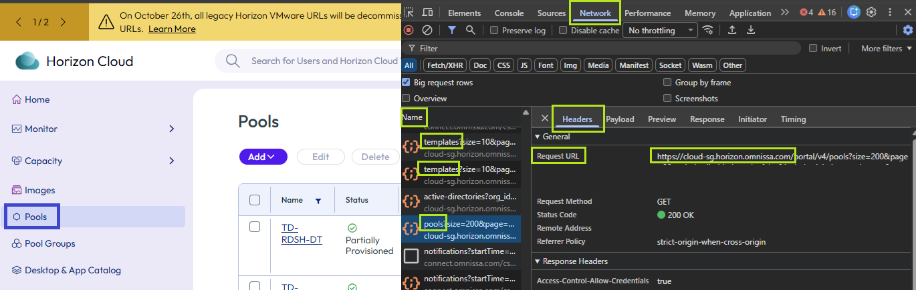Screen dimensions: 916x290
Task: Click the Name column filter funnel icon
Action: click(x=318, y=201)
